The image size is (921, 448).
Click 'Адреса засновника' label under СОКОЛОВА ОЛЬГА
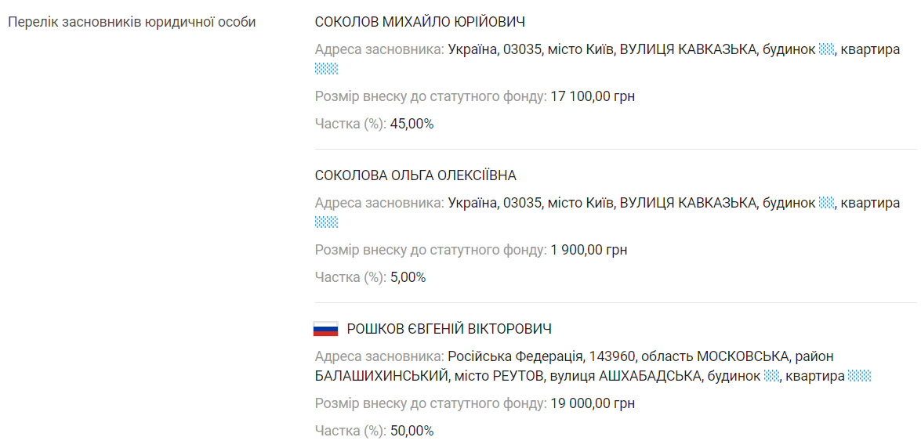[379, 203]
